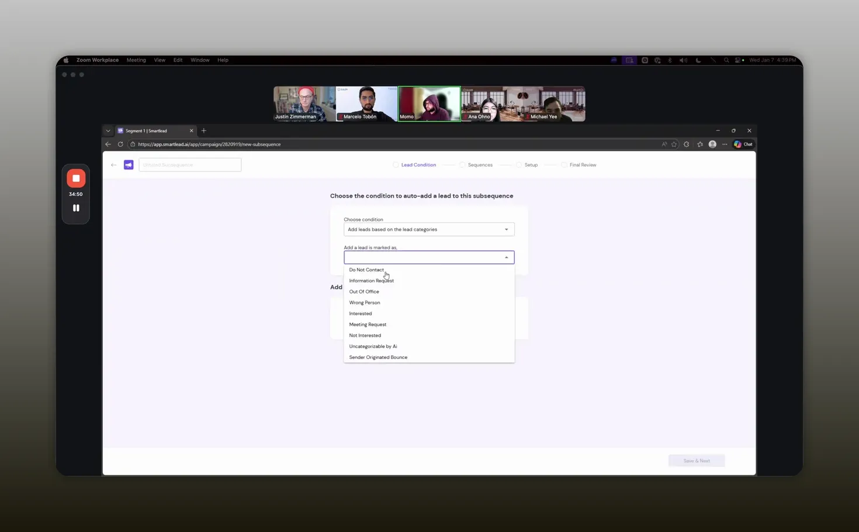Go back using the in-app arrow
The width and height of the screenshot is (859, 532).
pyautogui.click(x=113, y=164)
